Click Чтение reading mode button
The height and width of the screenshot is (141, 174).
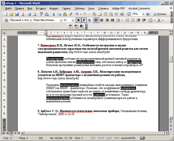coord(159,14)
